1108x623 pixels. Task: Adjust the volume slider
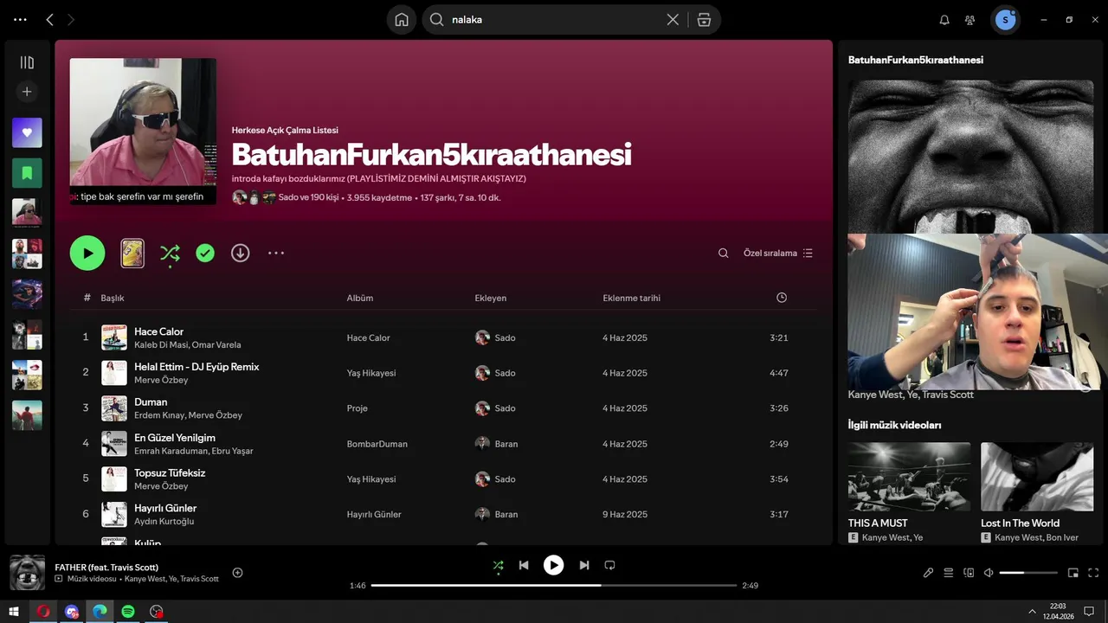click(1028, 573)
